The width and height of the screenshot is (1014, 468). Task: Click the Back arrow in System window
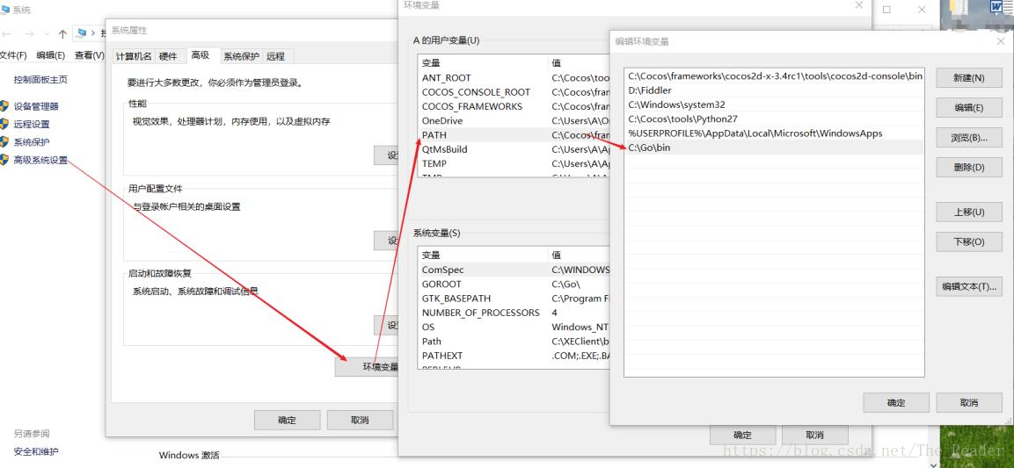tap(6, 33)
